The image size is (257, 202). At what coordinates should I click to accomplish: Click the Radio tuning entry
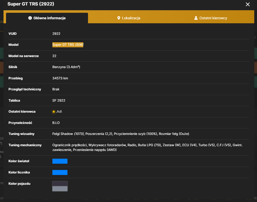(x=132, y=145)
